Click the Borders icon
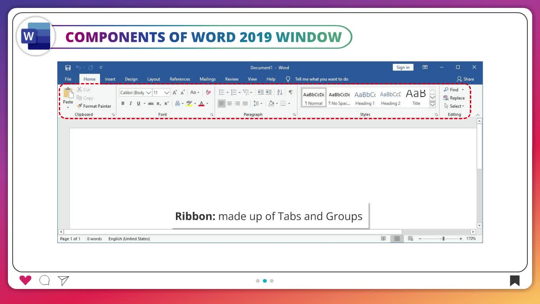This screenshot has width=540, height=304. point(283,104)
